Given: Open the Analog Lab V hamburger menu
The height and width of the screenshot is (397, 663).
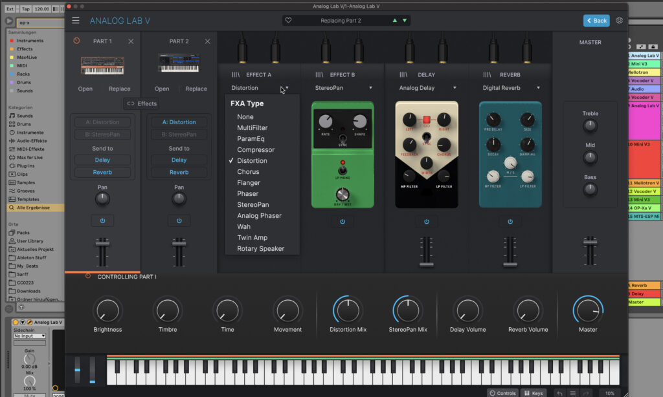Looking at the screenshot, I should (76, 20).
